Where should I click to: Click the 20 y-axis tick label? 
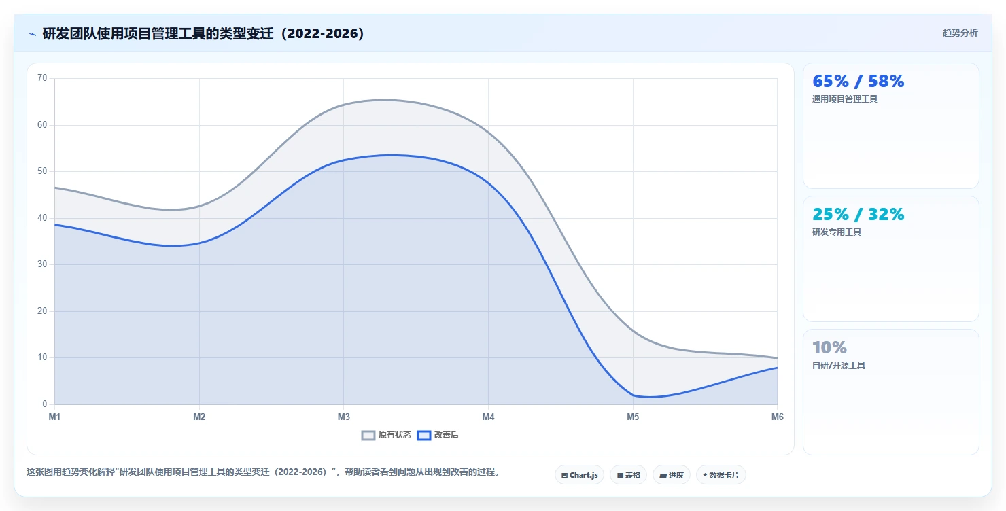[42, 311]
